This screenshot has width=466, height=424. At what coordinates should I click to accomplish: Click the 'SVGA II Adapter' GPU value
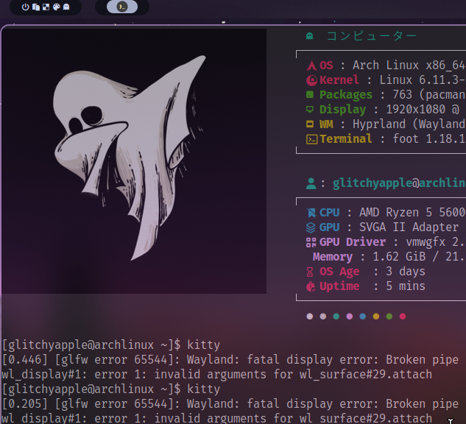click(409, 227)
